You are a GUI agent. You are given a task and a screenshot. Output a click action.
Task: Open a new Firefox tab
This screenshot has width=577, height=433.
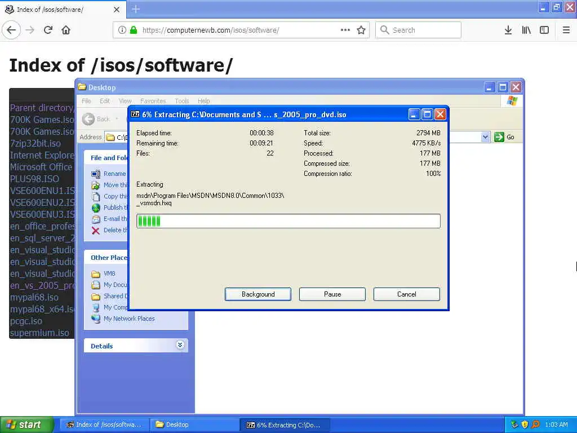click(x=136, y=9)
